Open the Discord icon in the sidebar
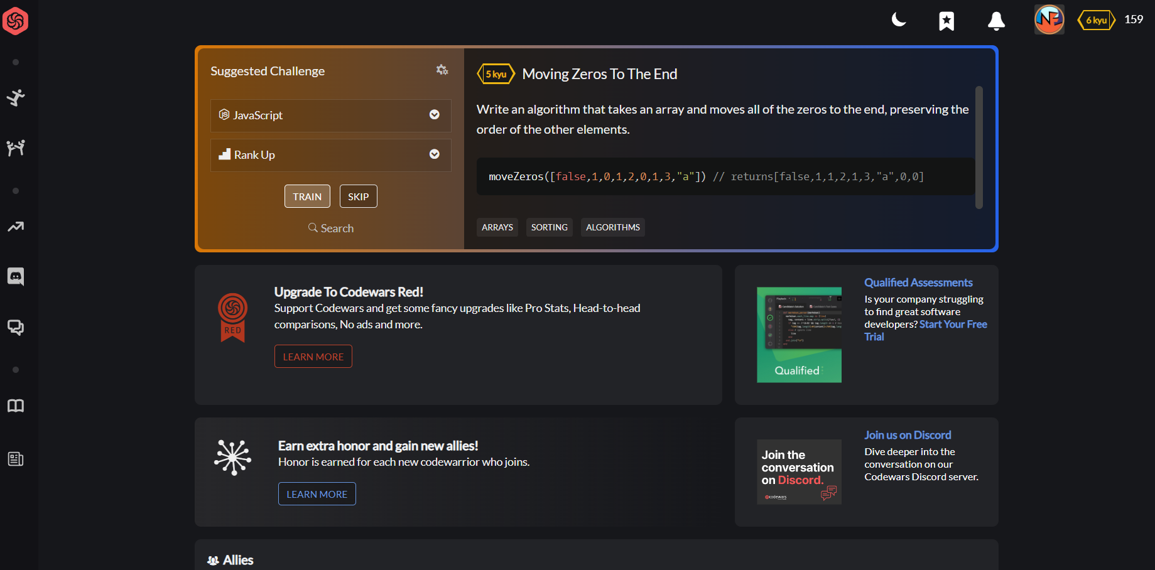 coord(16,277)
